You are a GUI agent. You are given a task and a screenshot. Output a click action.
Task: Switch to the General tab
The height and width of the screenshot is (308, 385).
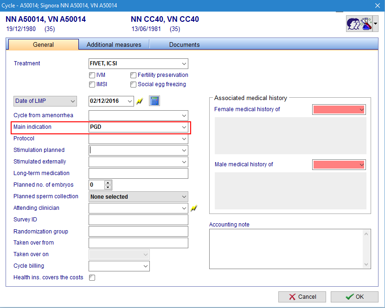click(x=44, y=44)
